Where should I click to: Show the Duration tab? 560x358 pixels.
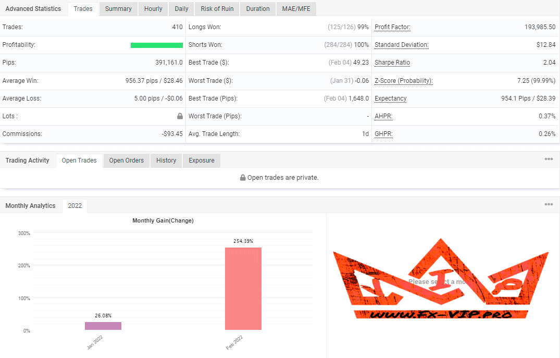click(x=258, y=9)
